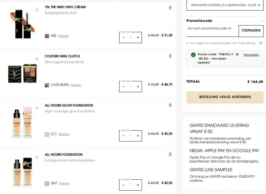Remove Couture Mini Clutch with trash icon
Screen dimensions: 266x194
[x=170, y=56]
